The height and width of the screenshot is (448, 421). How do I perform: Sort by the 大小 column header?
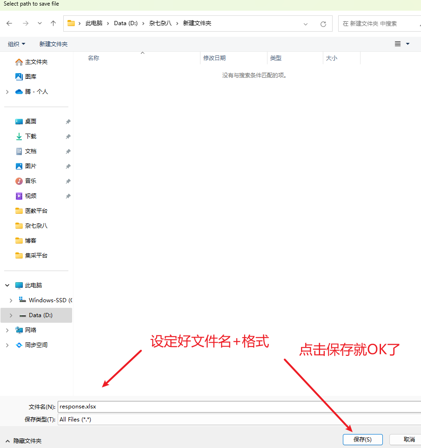(331, 58)
